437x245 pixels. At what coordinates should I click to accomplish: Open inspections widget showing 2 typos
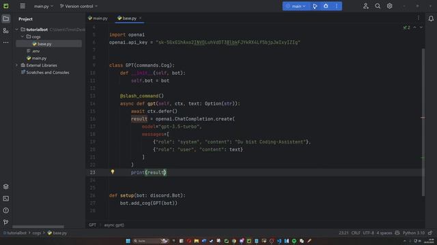pyautogui.click(x=407, y=27)
